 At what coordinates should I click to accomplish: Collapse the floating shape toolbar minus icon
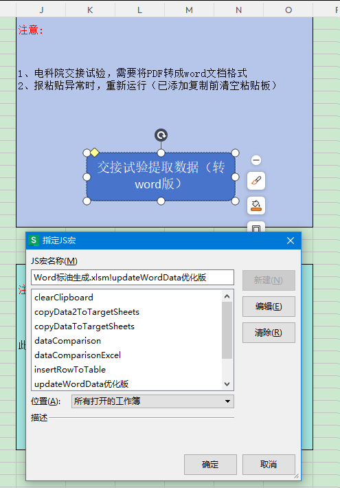point(256,160)
